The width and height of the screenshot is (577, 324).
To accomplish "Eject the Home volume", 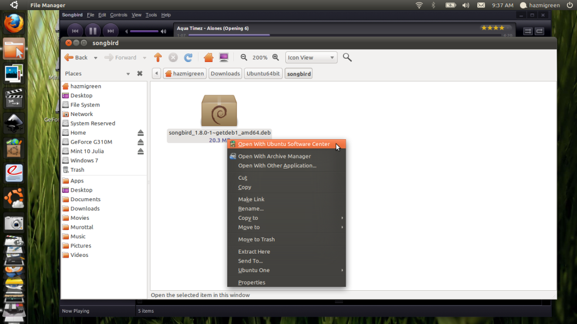I will pos(140,133).
